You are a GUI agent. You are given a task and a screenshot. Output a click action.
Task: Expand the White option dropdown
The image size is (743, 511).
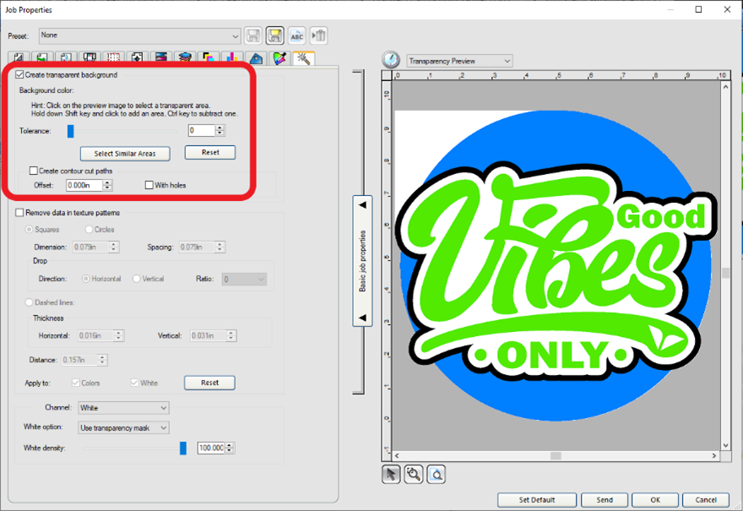(164, 428)
